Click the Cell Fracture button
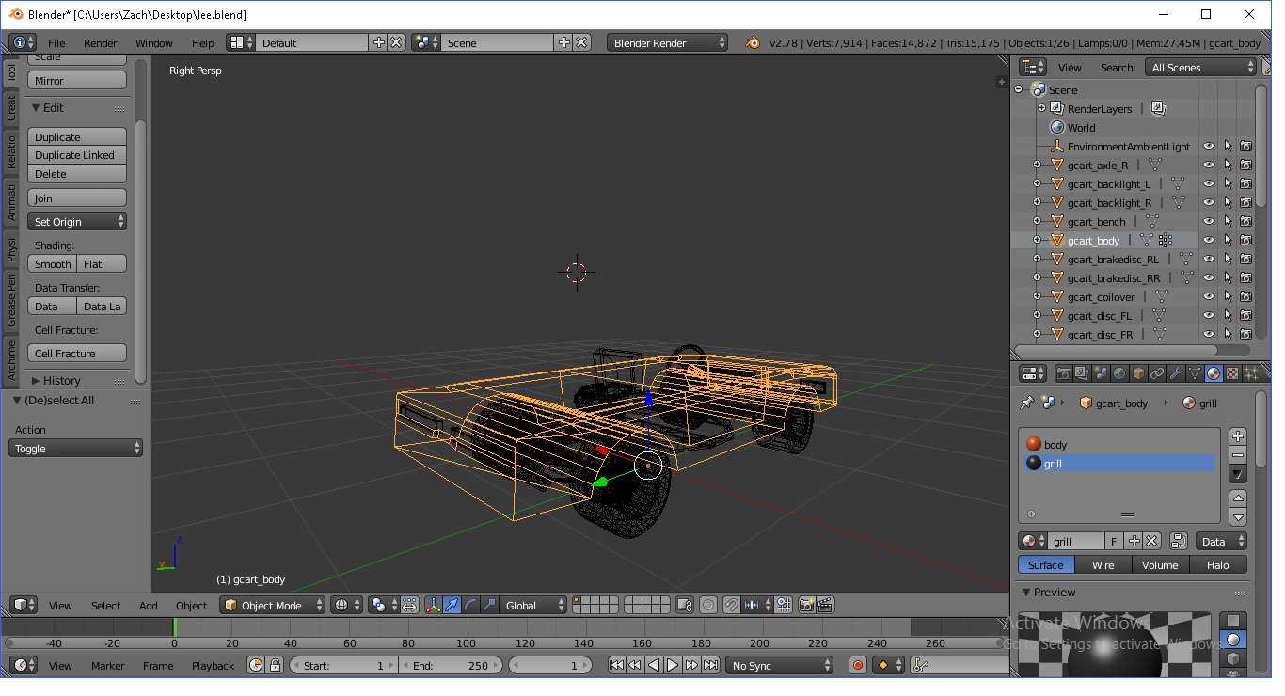 (77, 354)
